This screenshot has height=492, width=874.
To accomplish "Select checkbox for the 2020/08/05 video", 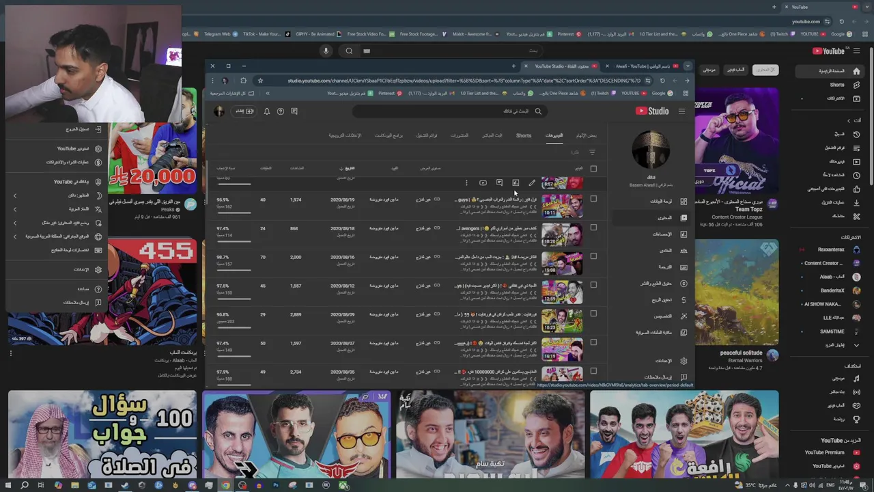I will click(593, 372).
